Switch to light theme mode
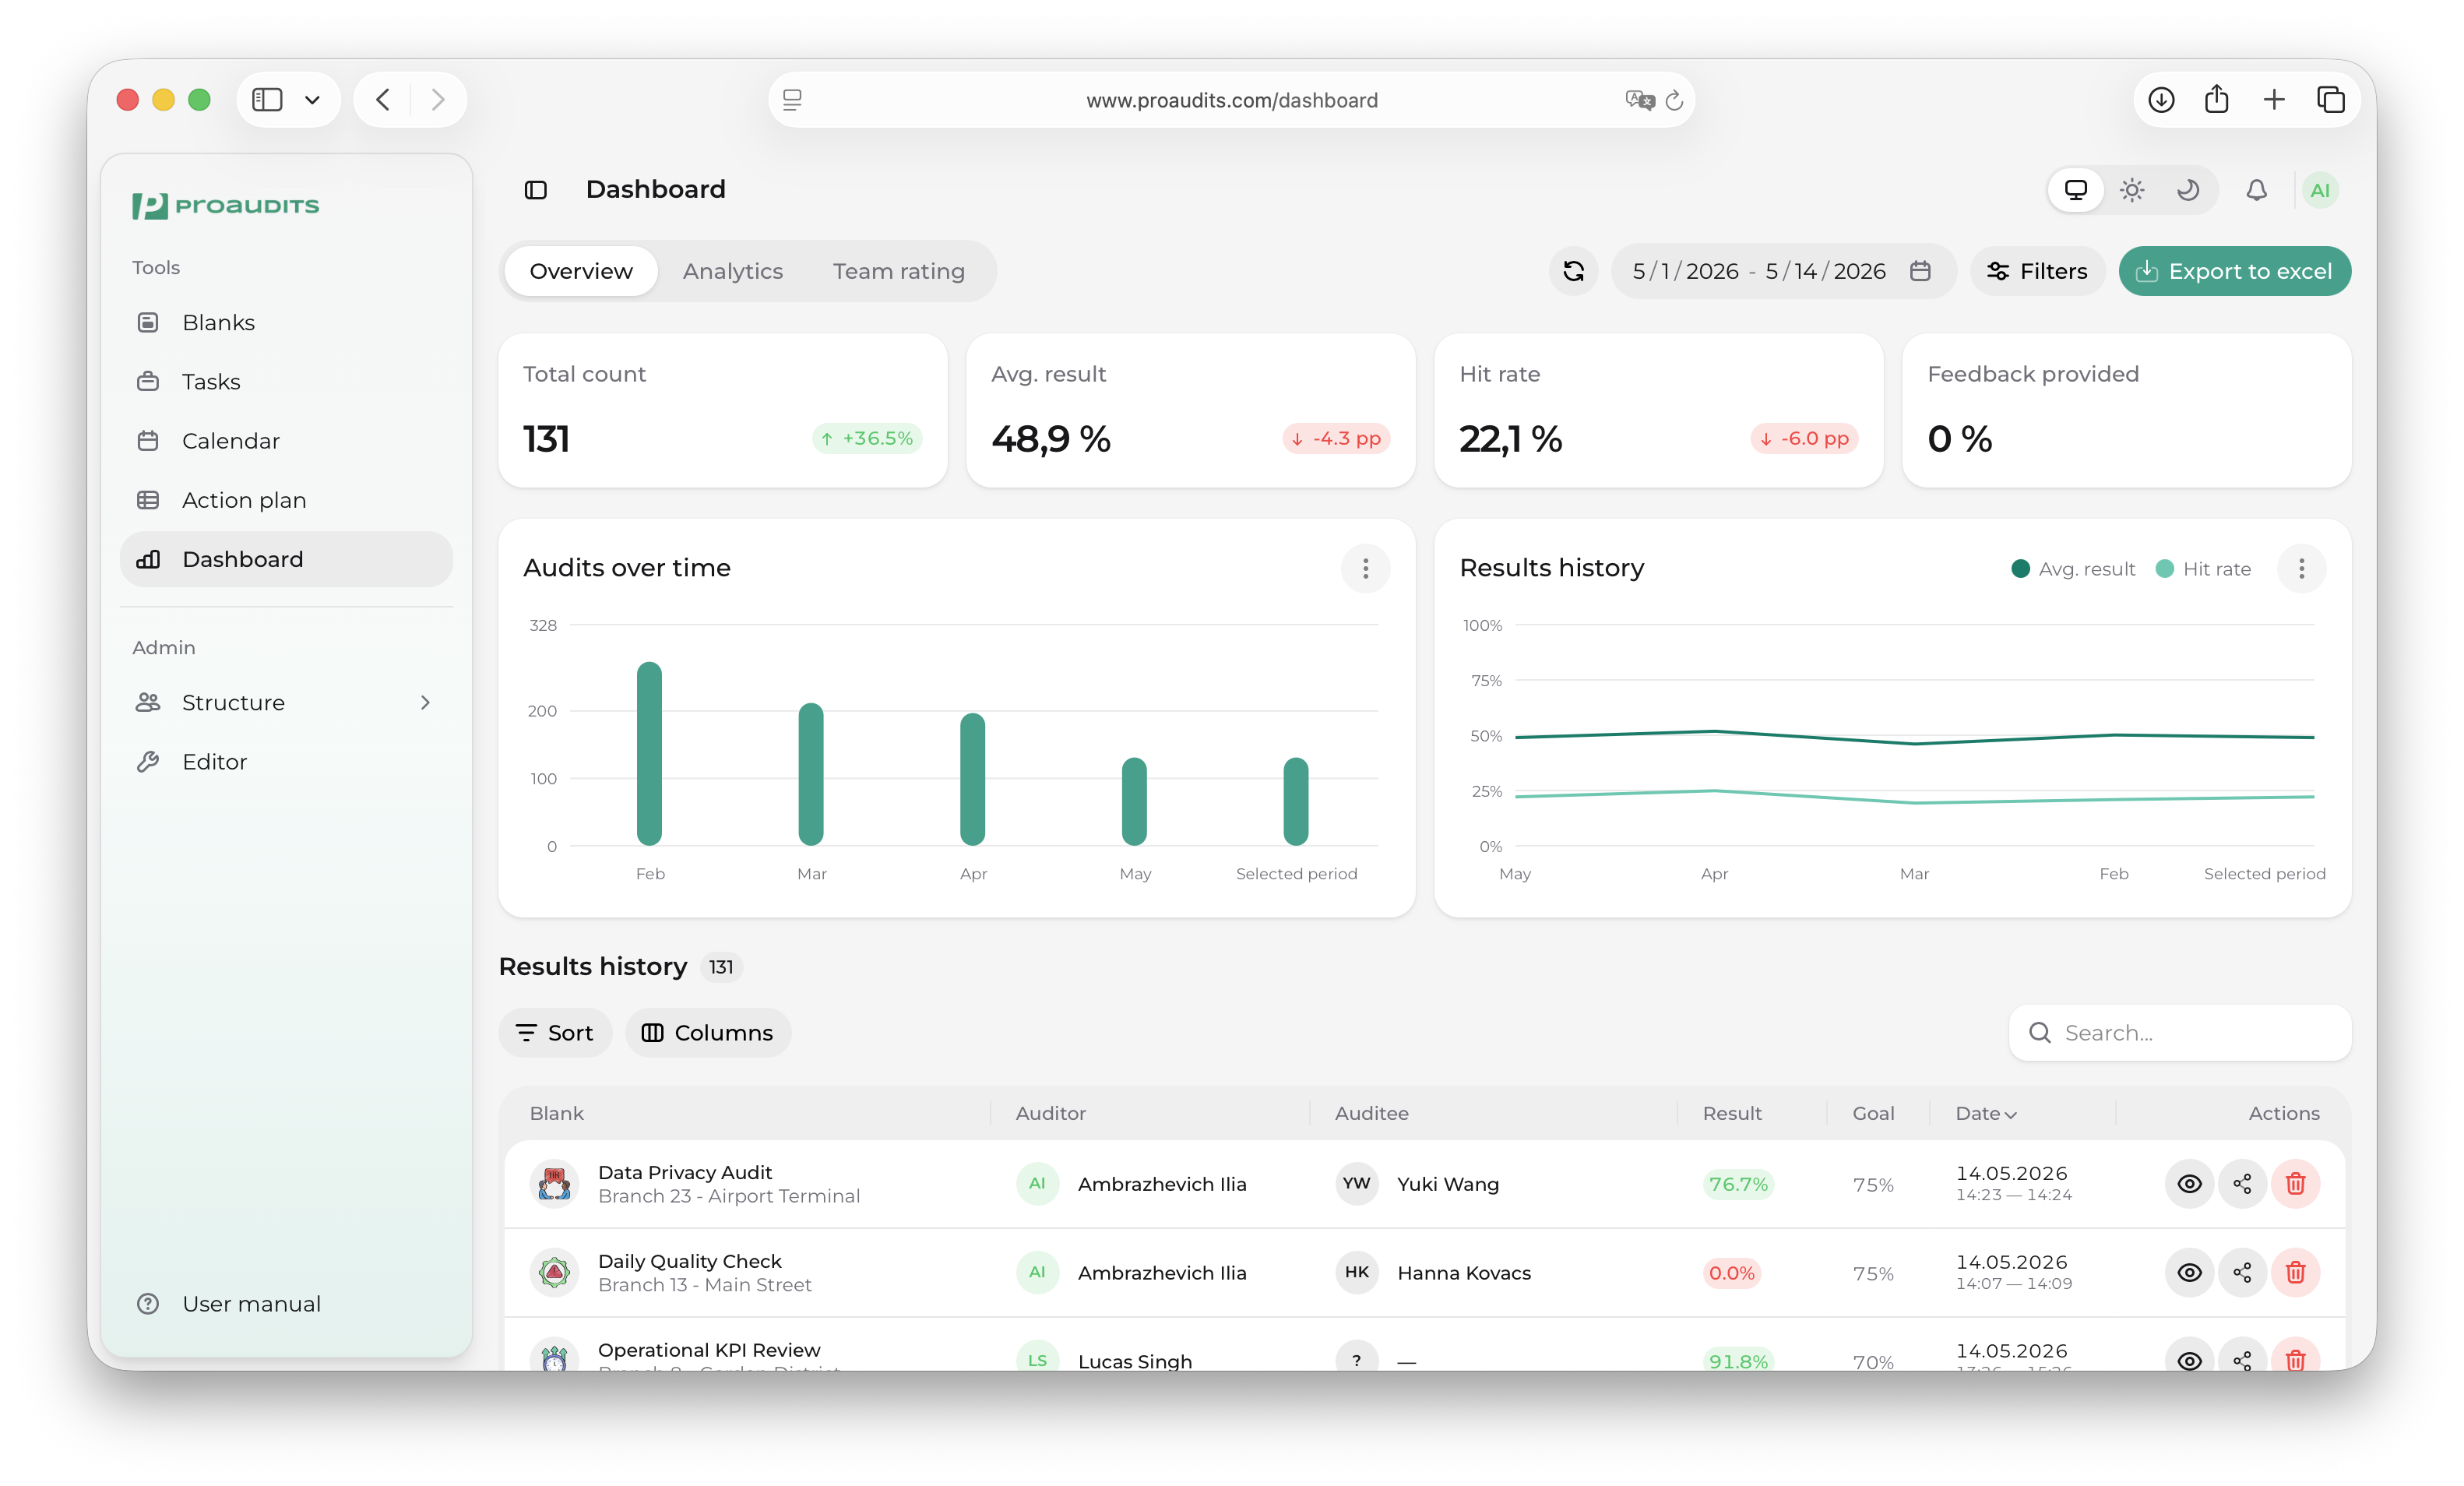 click(x=2132, y=190)
